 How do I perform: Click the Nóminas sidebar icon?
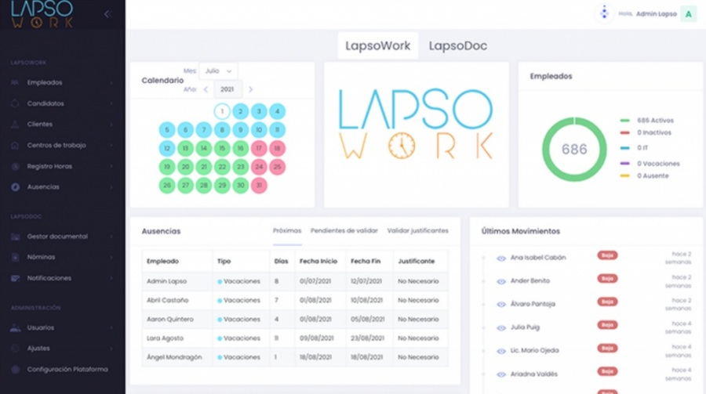tap(15, 257)
